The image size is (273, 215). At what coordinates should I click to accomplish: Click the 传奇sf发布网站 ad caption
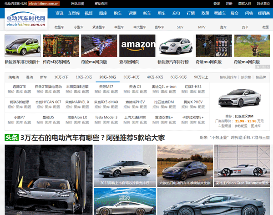tap(56, 62)
